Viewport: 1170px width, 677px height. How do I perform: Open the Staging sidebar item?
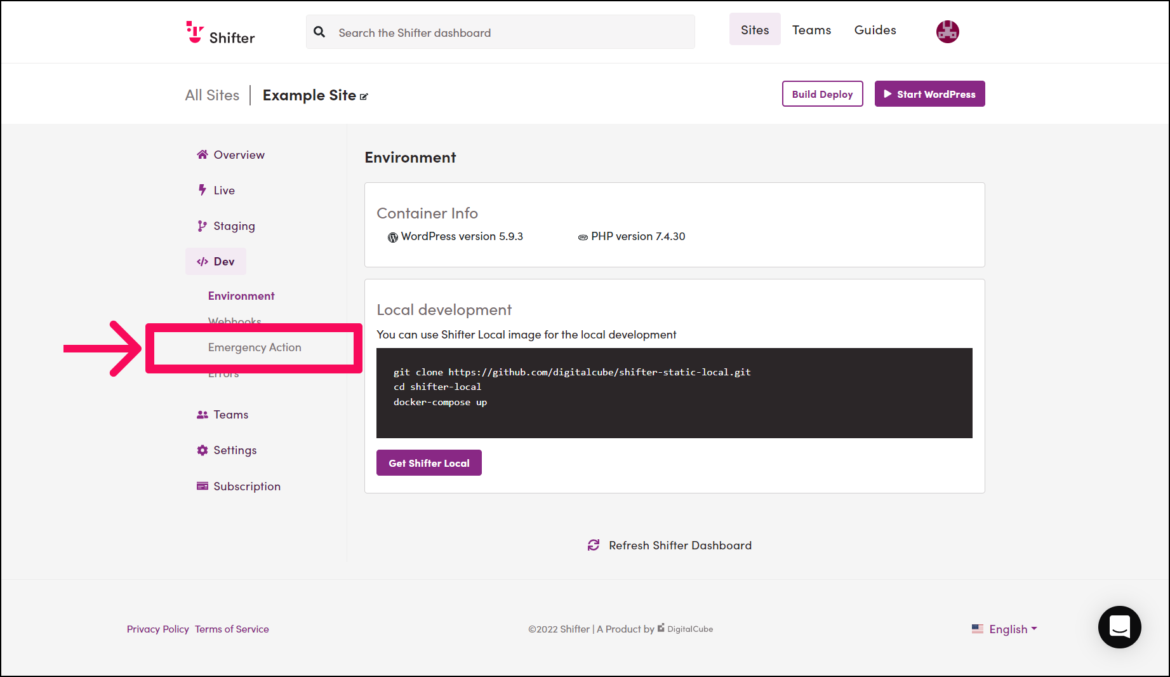pos(226,226)
